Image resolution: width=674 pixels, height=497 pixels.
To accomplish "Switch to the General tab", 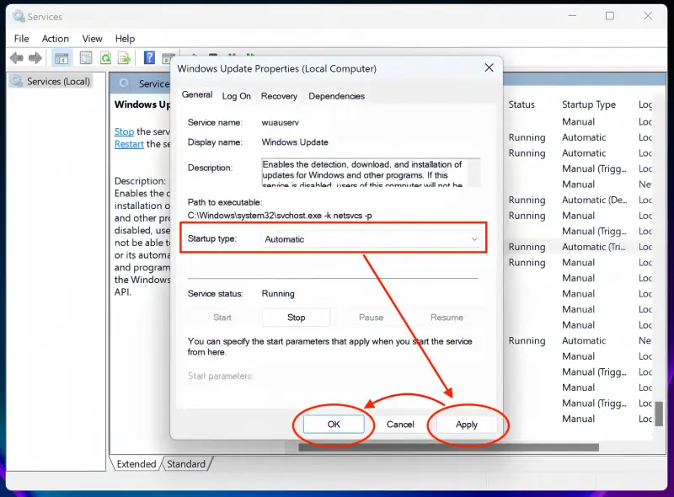I will tap(197, 95).
